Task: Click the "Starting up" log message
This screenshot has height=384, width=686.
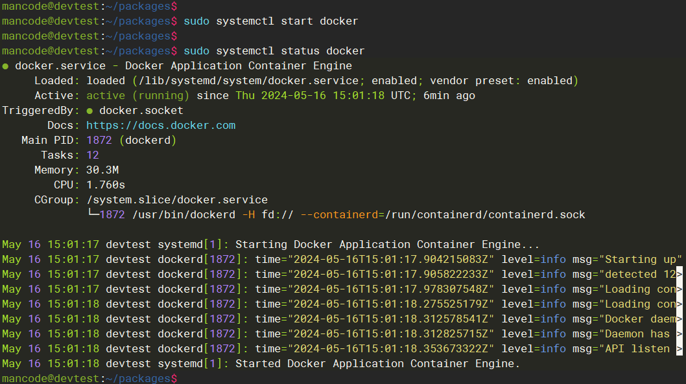Action: click(x=643, y=260)
